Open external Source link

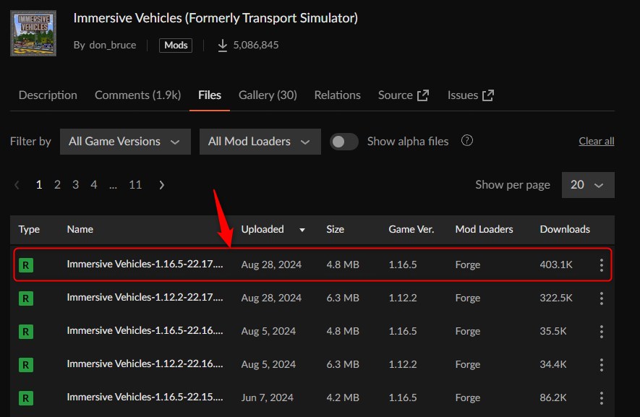point(404,95)
